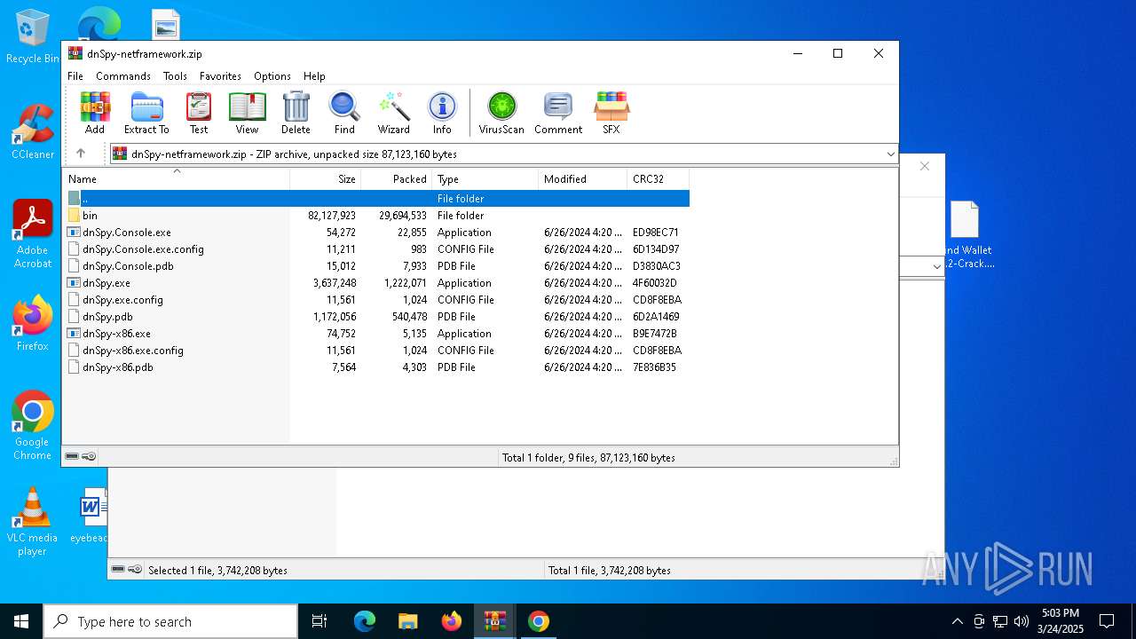Image resolution: width=1136 pixels, height=639 pixels.
Task: Open the Wallet Crack file on desktop
Action: point(966,235)
